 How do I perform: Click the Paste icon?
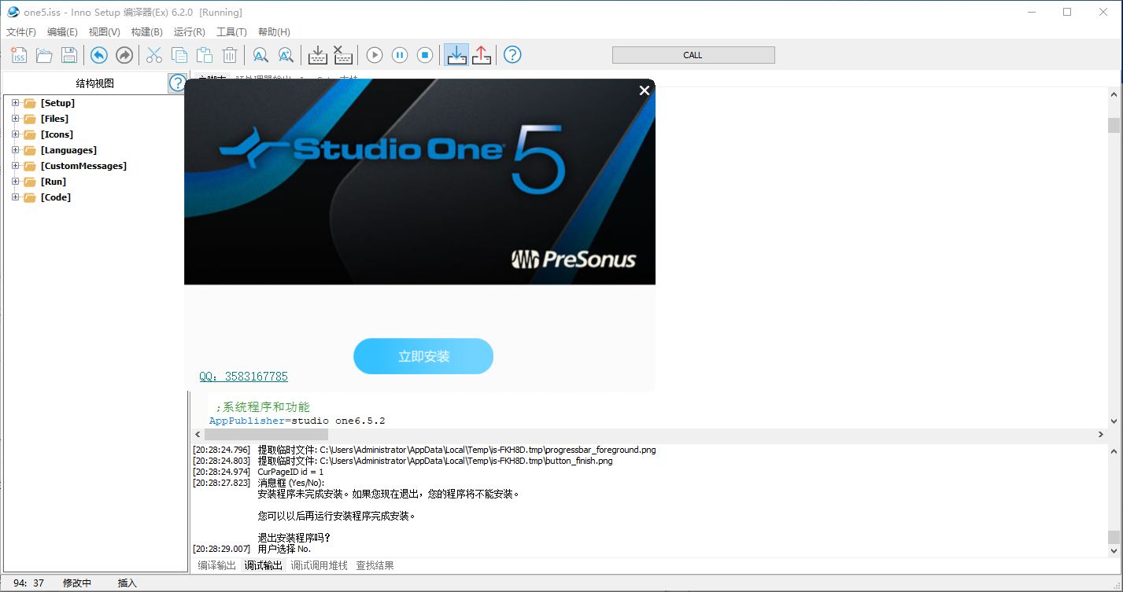[x=205, y=55]
